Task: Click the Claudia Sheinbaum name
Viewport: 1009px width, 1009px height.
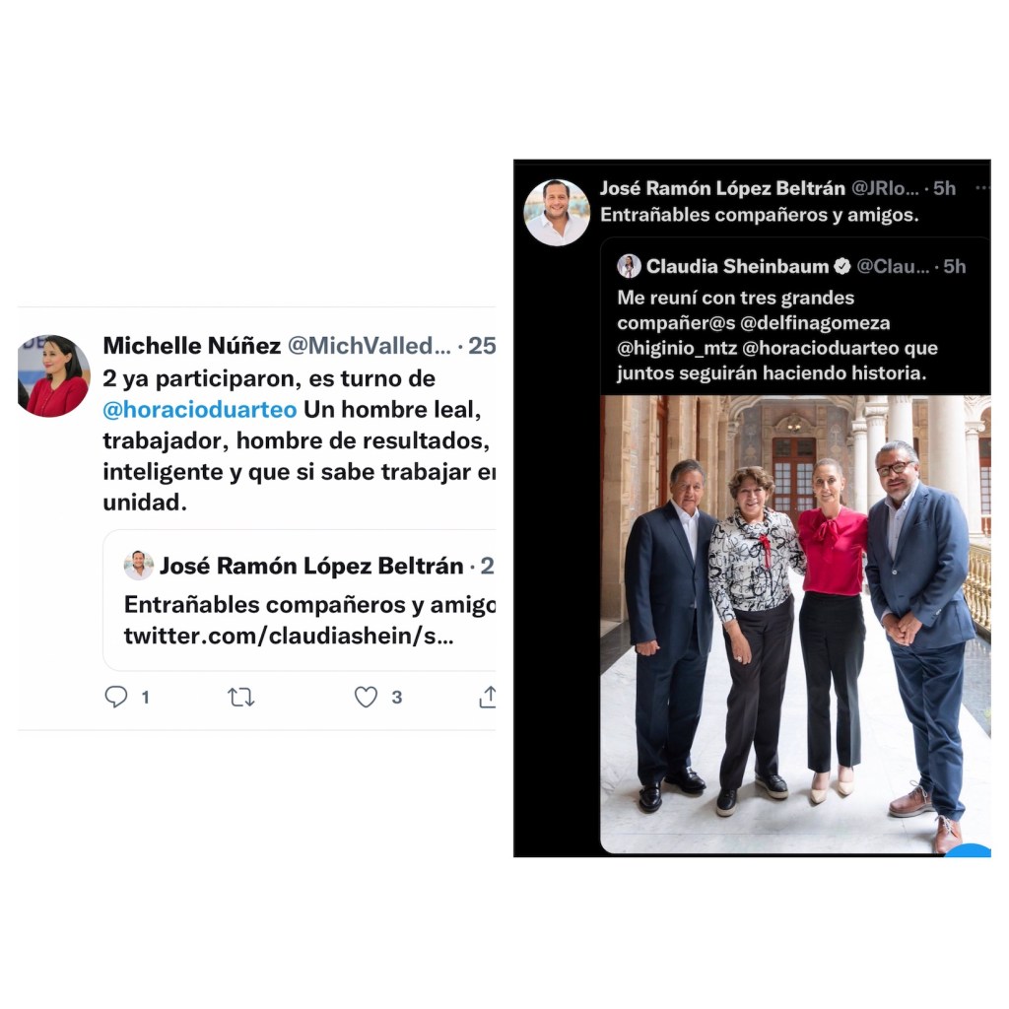Action: click(737, 266)
